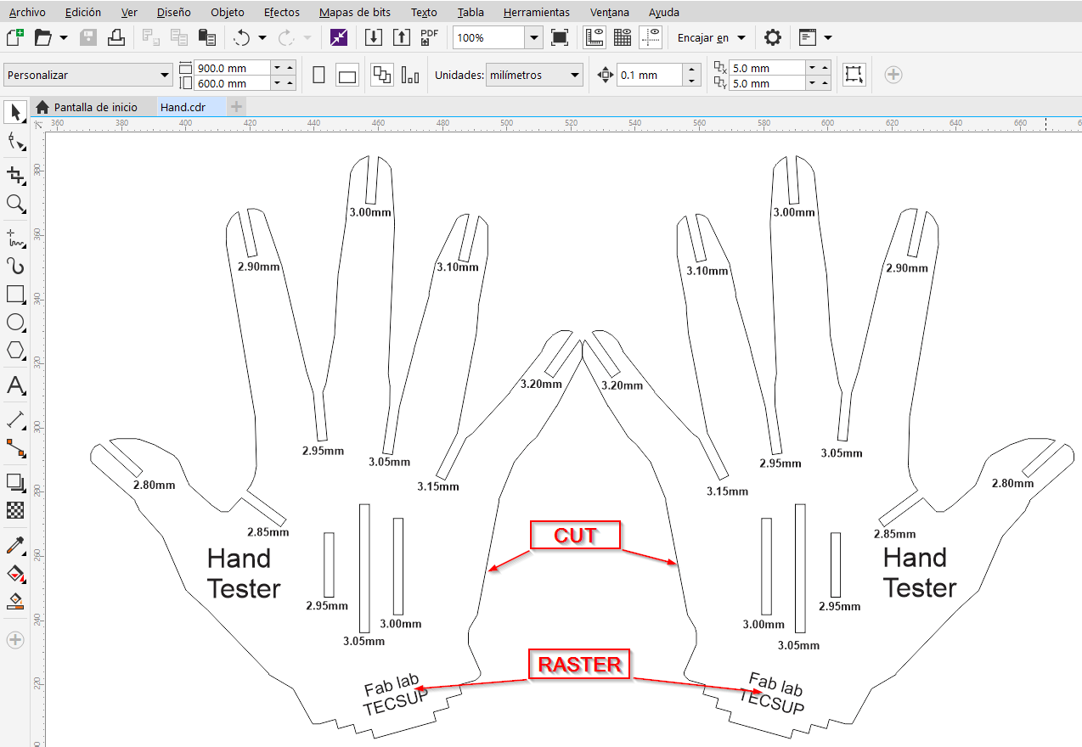The width and height of the screenshot is (1082, 747).
Task: Open the Archivo menu
Action: [27, 12]
